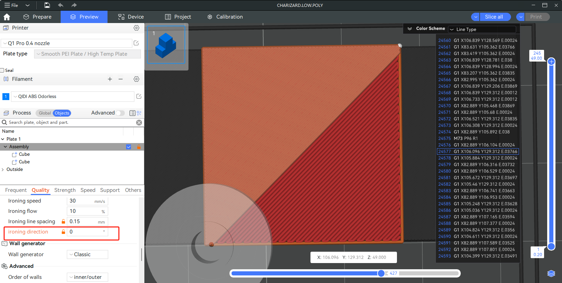Enable the Seal checkbox

point(2,70)
